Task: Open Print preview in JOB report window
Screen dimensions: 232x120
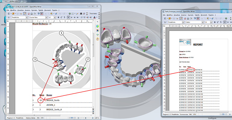Action: tap(35, 13)
